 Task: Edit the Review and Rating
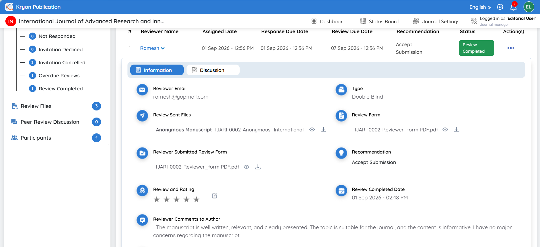[x=215, y=196]
